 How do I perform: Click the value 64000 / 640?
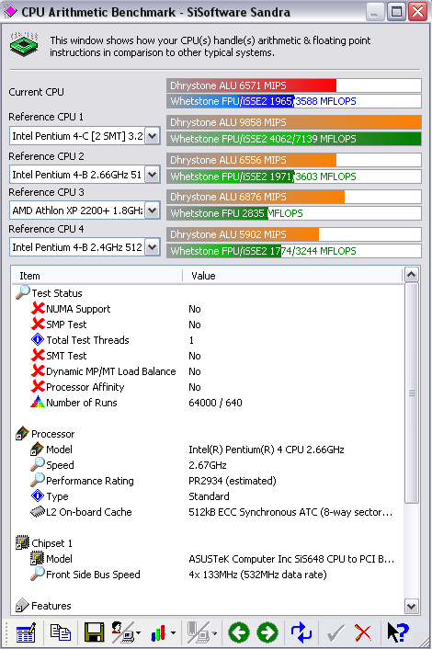point(215,403)
